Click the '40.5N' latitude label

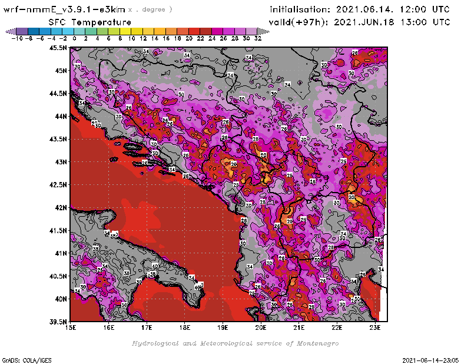58,276
